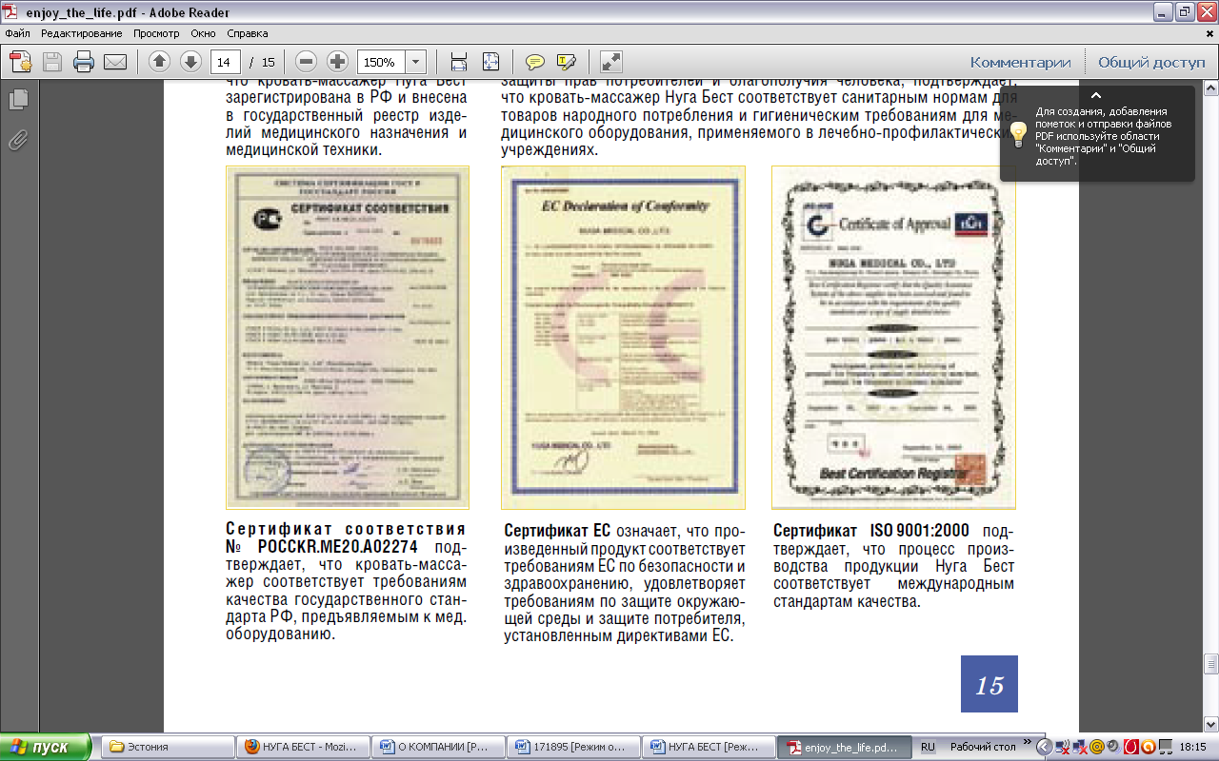Click the scrollbar up arrow
This screenshot has height=761, width=1219.
(1210, 88)
